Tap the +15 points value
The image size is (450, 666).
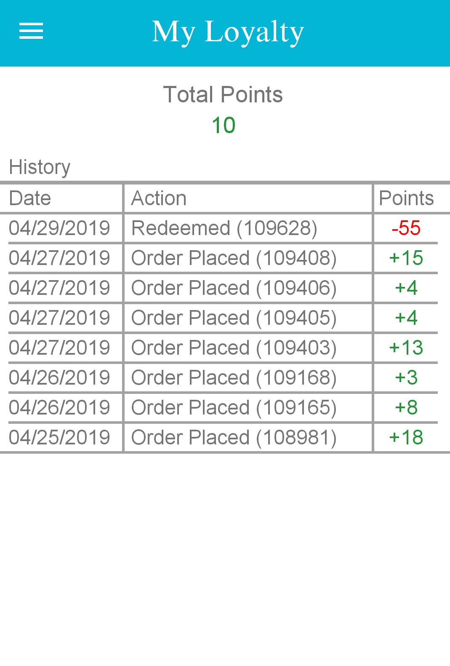click(406, 258)
